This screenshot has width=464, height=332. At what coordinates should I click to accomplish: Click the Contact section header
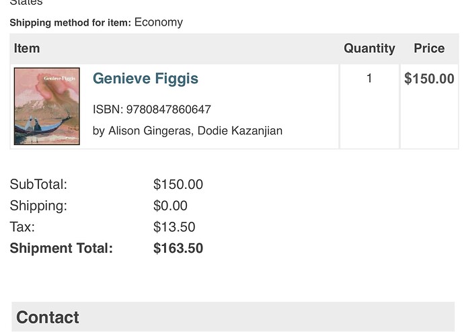click(x=233, y=317)
